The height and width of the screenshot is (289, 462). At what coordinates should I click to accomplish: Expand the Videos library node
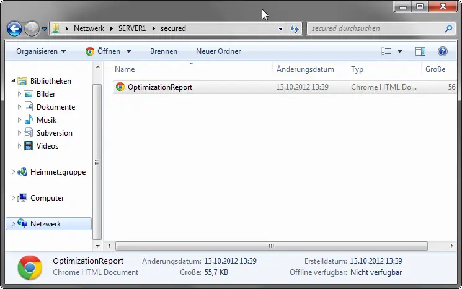pos(19,145)
